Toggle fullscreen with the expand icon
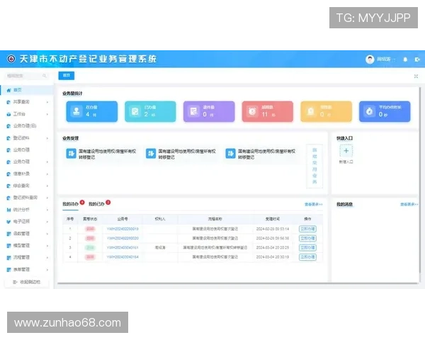 (x=416, y=76)
